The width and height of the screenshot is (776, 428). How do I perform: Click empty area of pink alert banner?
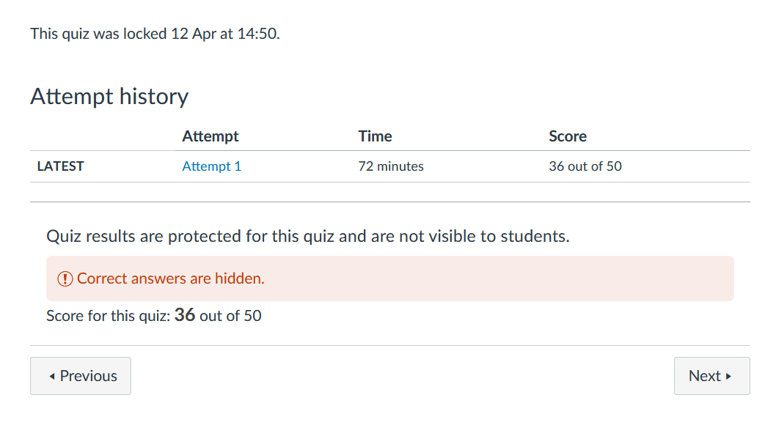pyautogui.click(x=513, y=278)
